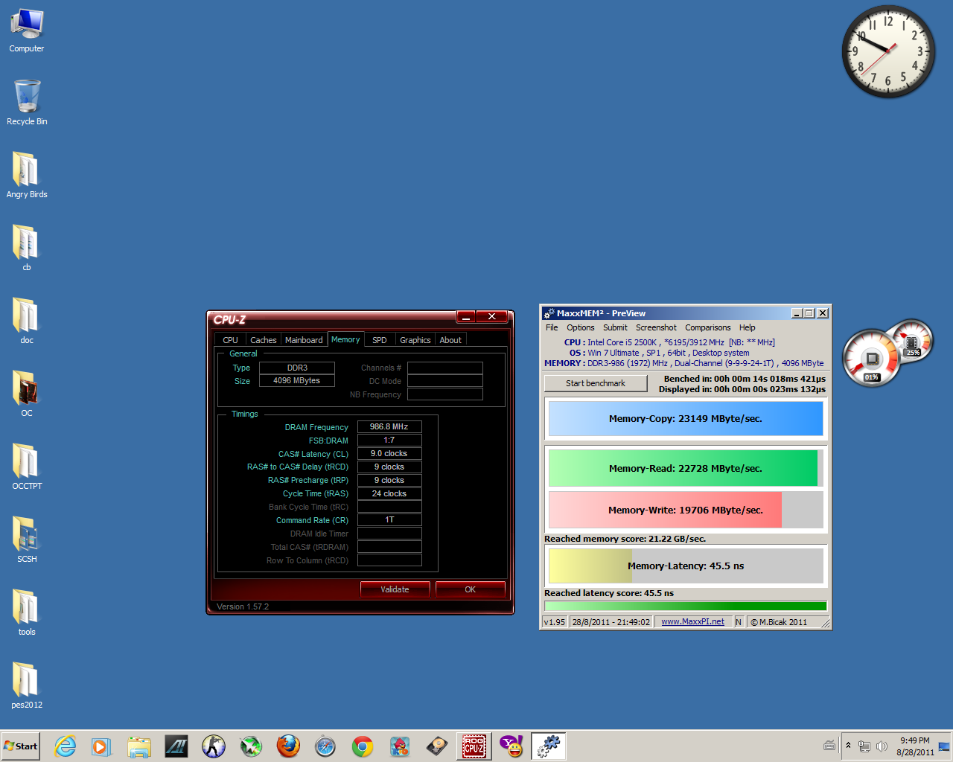
Task: Open the File menu in MaxxMEM
Action: [x=552, y=327]
